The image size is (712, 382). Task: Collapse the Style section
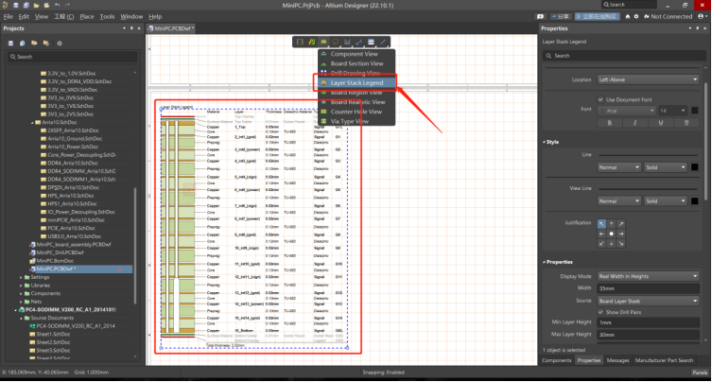pos(545,143)
